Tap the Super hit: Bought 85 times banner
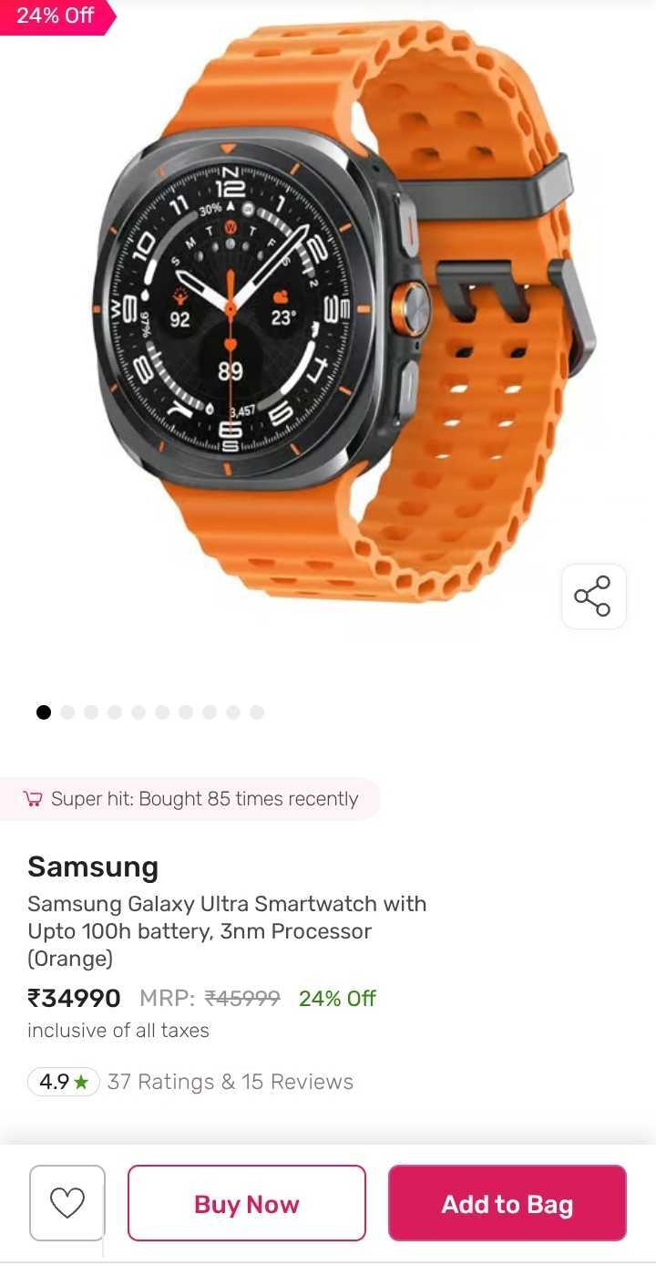656x1266 pixels. coord(190,799)
